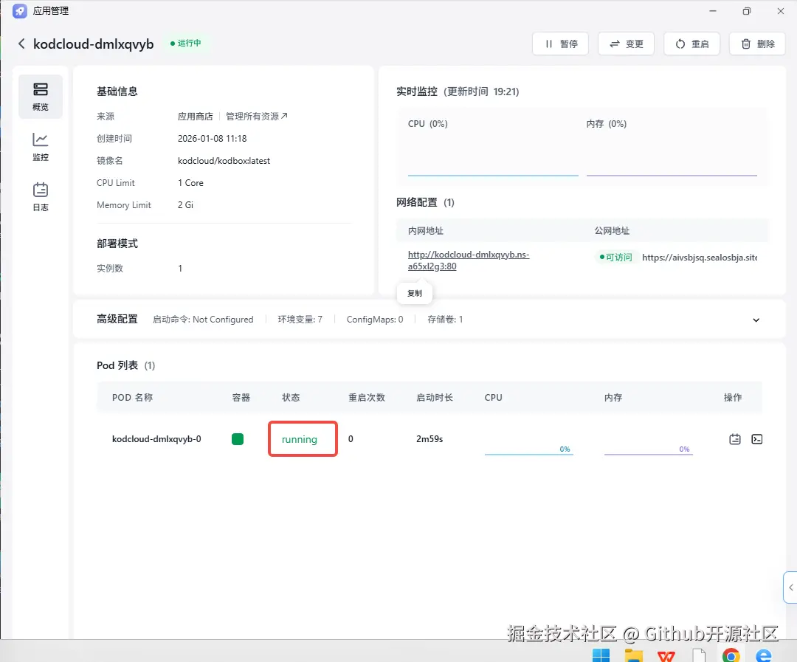Open terminal icon for kodcloud-dmlxqvyb-0
Image resolution: width=797 pixels, height=662 pixels.
coord(757,439)
